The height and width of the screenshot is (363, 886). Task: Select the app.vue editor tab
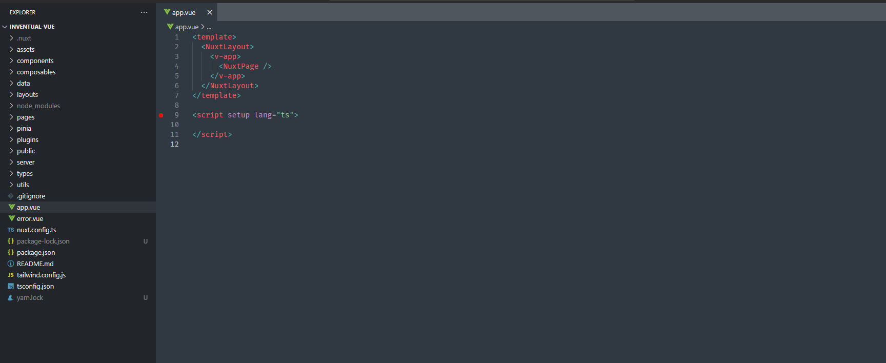[187, 12]
